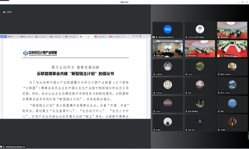Screen dimensions: 249x149
Task: Switch to the last PDF tab before plus
Action: click(115, 36)
